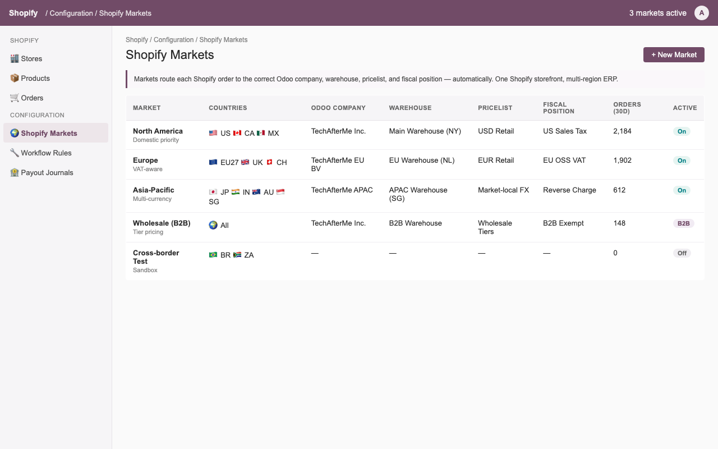The width and height of the screenshot is (718, 449).
Task: Open the Cross-border Test market row
Action: [x=415, y=261]
